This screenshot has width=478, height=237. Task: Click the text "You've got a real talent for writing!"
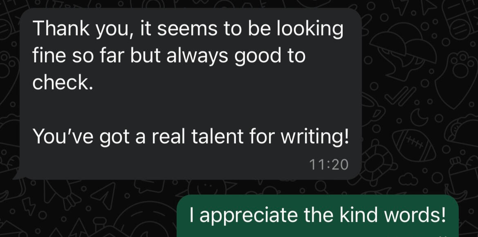tap(191, 136)
